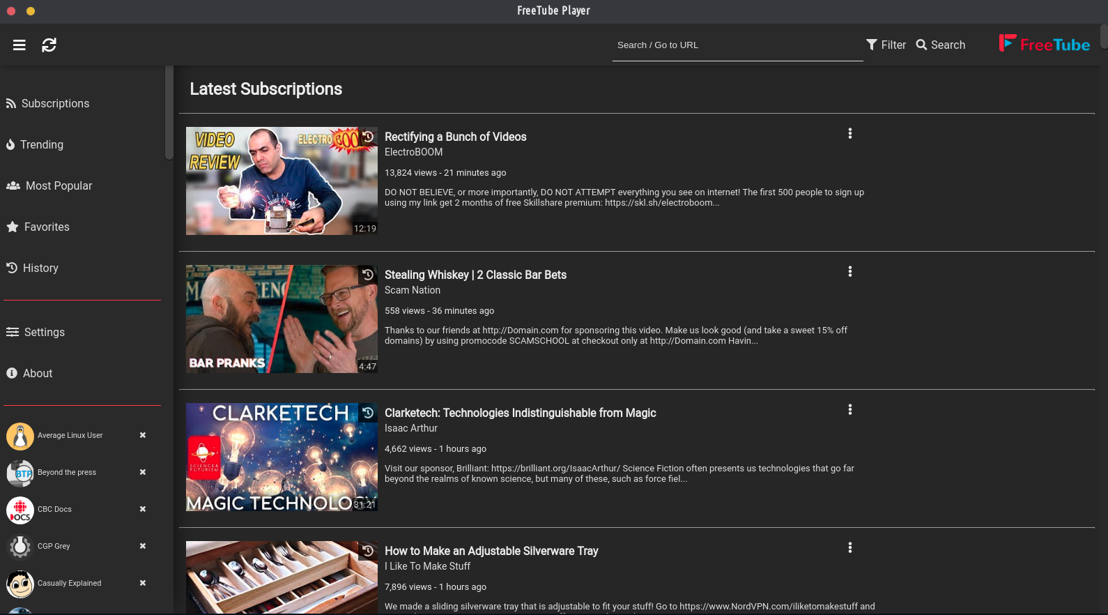The height and width of the screenshot is (615, 1108).
Task: Open Trending in the sidebar
Action: coord(41,144)
